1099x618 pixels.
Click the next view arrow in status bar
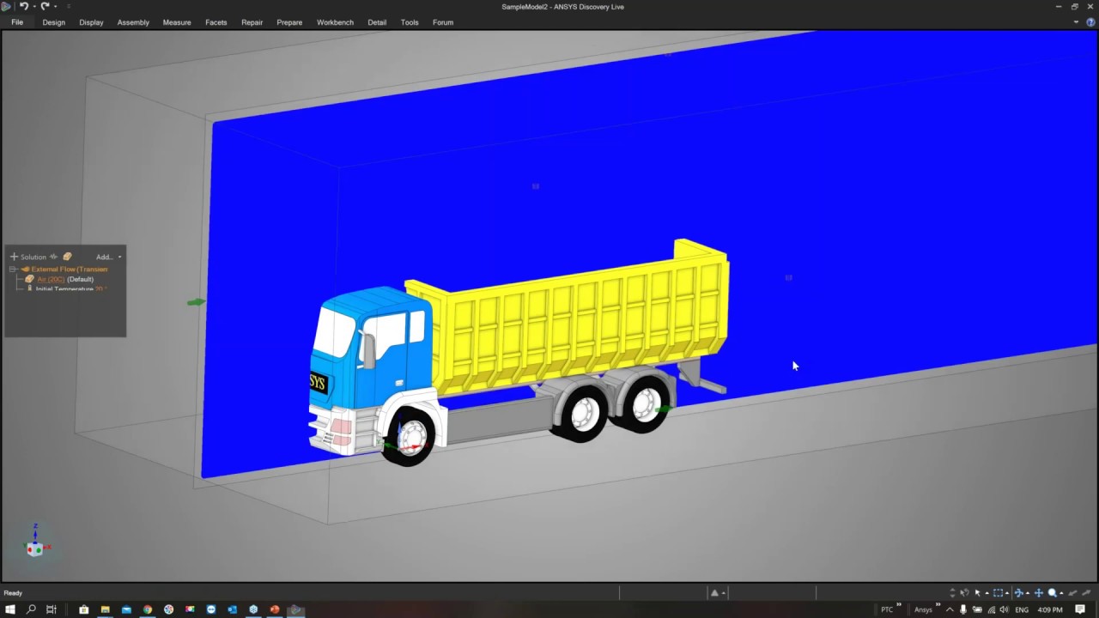pyautogui.click(x=1086, y=592)
